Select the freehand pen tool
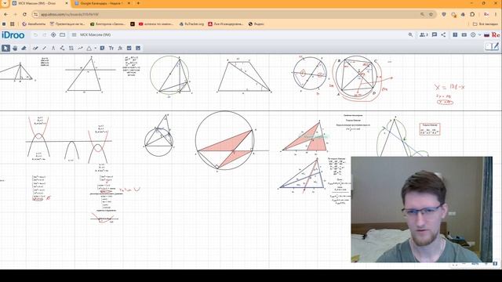Image resolution: width=502 pixels, height=282 pixels. [35, 48]
